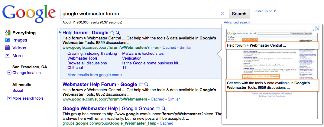Select the Social results filter

point(18,90)
